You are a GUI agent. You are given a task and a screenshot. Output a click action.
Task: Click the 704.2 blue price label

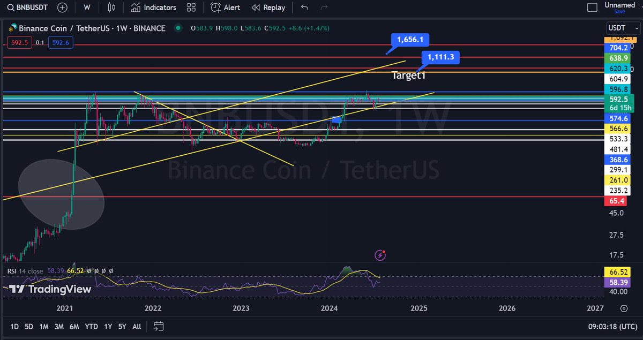click(x=618, y=47)
